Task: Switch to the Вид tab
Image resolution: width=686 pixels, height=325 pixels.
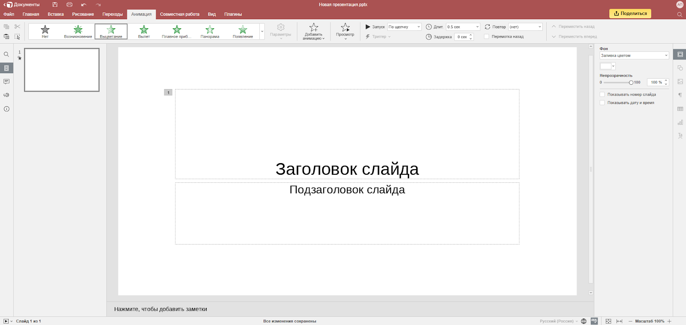Action: [x=212, y=14]
